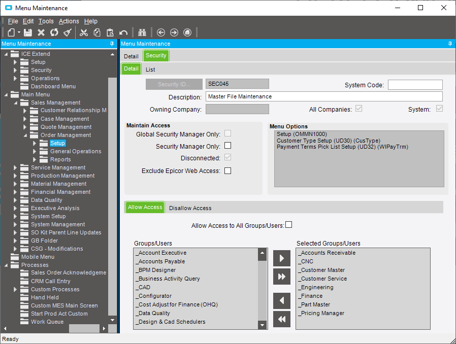Check Allow Access to All Groups/Users
Viewport: 456px width, 344px height.
pos(288,225)
